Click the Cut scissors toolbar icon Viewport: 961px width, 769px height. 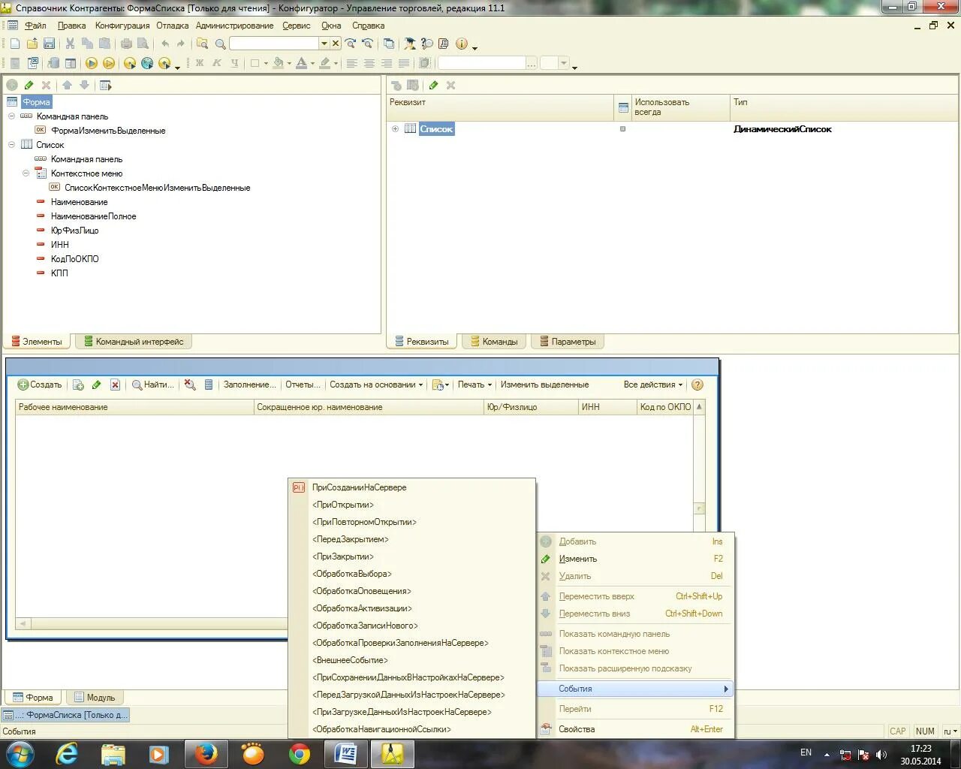[x=70, y=44]
